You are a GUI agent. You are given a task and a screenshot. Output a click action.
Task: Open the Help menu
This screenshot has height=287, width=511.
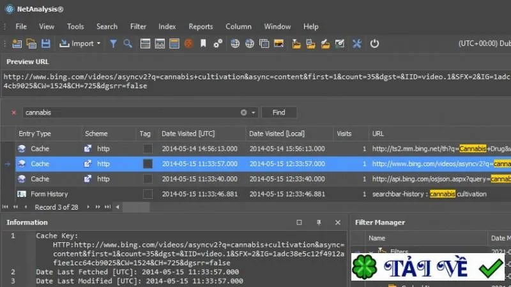click(311, 26)
